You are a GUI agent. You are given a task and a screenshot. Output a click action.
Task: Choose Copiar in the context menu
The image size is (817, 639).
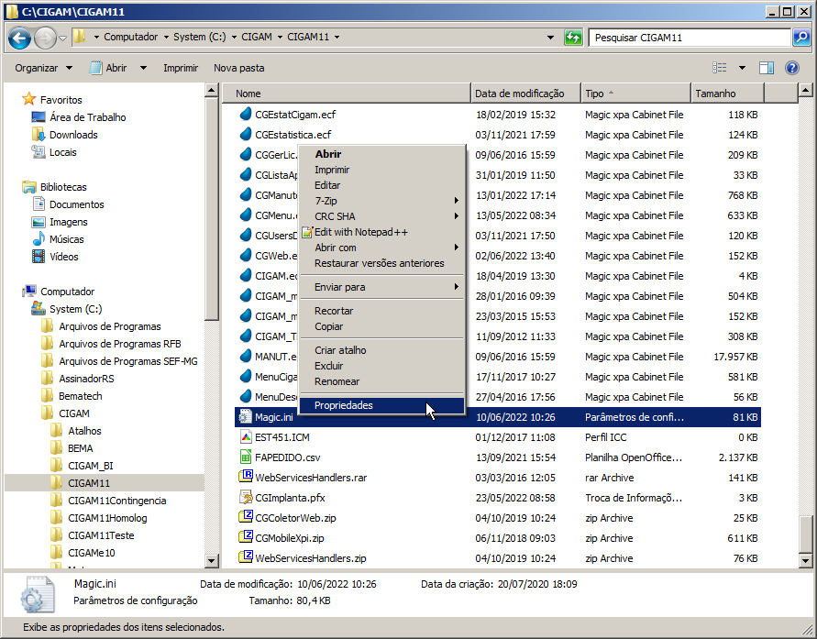383,326
